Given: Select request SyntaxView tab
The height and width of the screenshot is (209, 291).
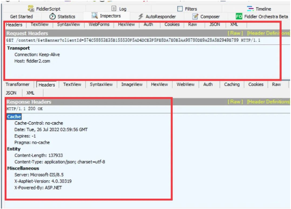Looking at the screenshot, I should point(68,24).
